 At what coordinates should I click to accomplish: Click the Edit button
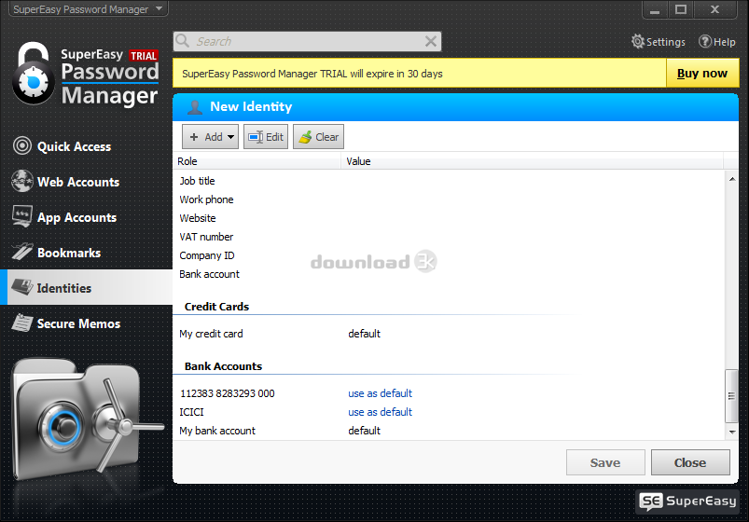[266, 137]
